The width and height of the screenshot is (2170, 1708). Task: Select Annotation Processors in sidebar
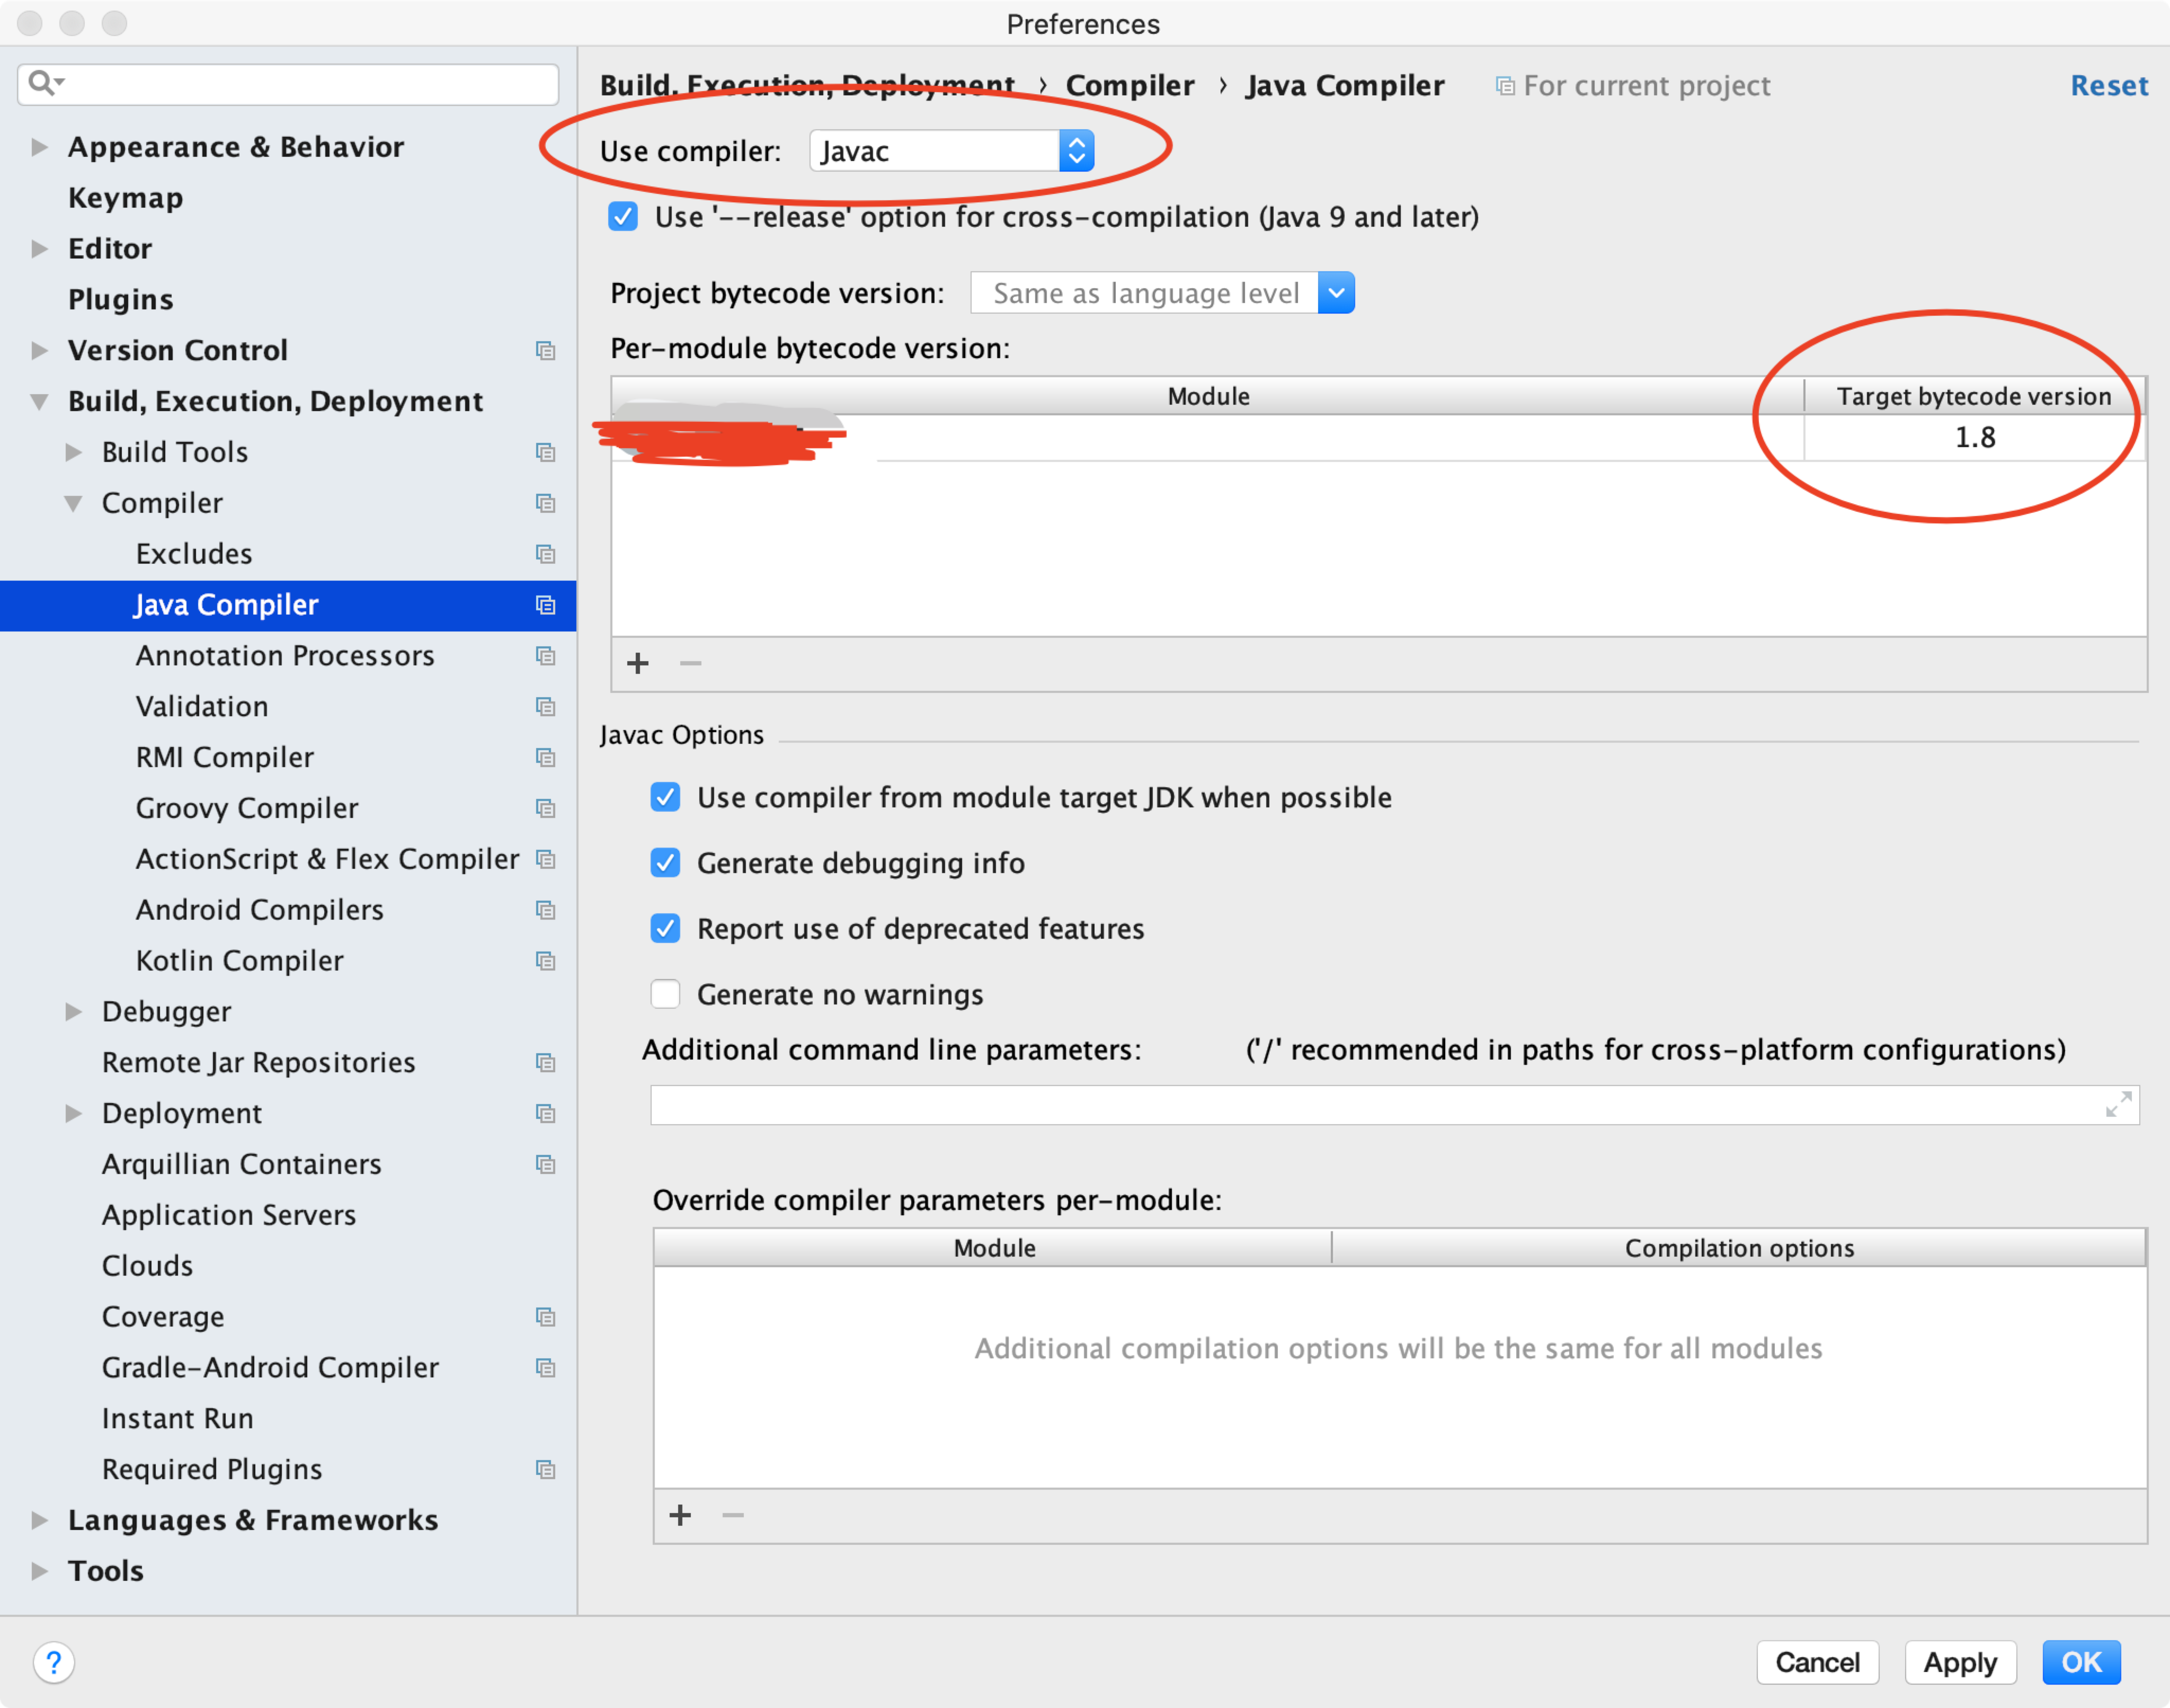pos(284,655)
